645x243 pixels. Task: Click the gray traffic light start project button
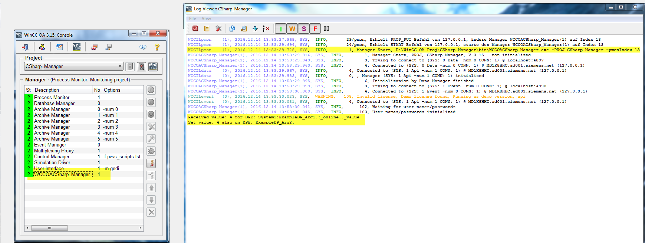(130, 67)
